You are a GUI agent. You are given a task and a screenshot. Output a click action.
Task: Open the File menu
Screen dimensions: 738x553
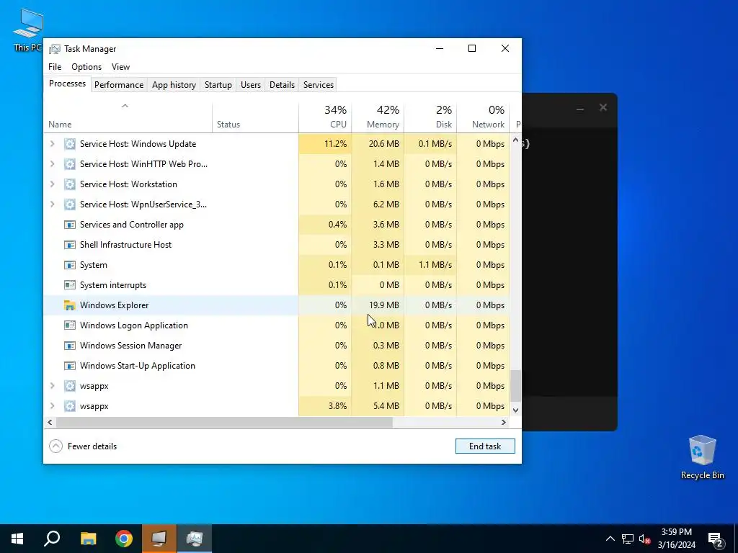point(55,67)
